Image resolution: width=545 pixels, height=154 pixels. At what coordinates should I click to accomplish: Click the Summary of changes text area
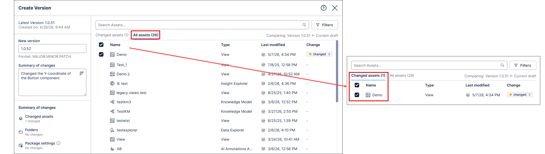tap(52, 82)
